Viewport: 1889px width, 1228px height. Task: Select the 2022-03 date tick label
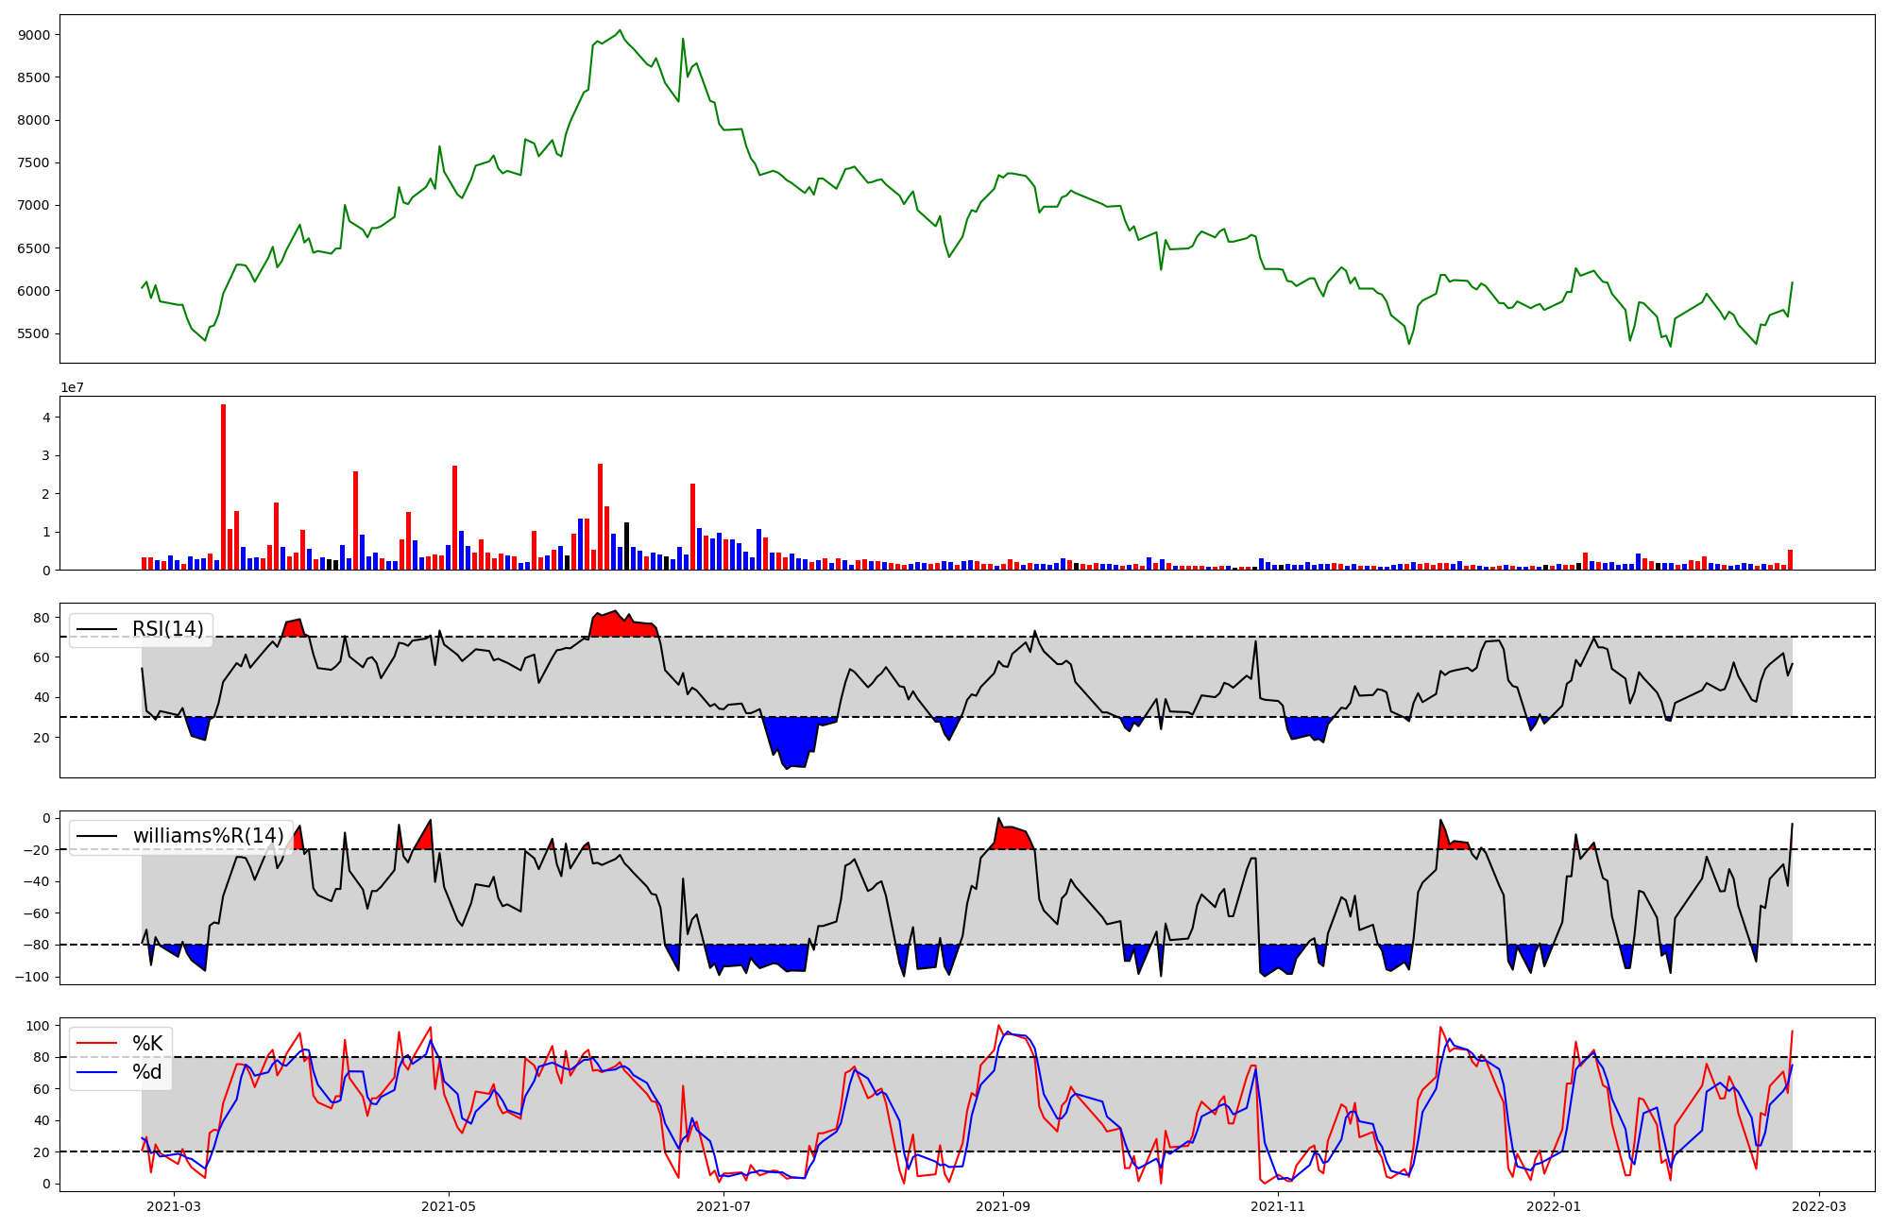click(1819, 1206)
